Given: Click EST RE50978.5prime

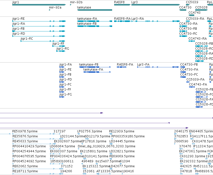Looking at the screenshot, I should click(x=25, y=131).
